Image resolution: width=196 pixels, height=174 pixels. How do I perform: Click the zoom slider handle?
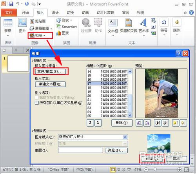[155, 170]
